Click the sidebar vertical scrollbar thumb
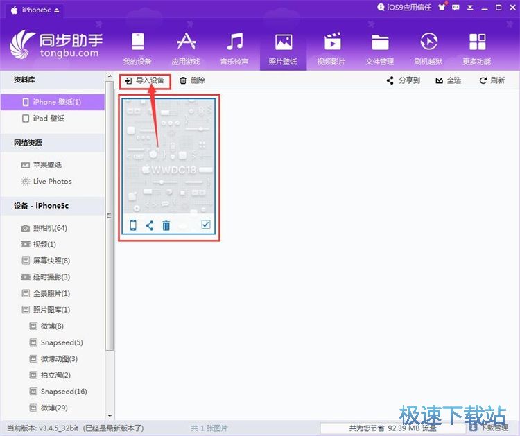The height and width of the screenshot is (436, 520). [x=109, y=216]
